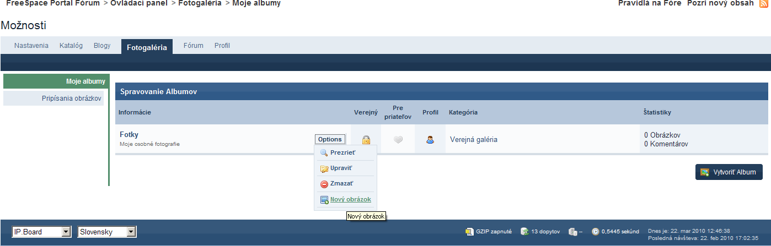Select Moje albumy in the sidebar
This screenshot has height=246, width=771.
tap(56, 81)
